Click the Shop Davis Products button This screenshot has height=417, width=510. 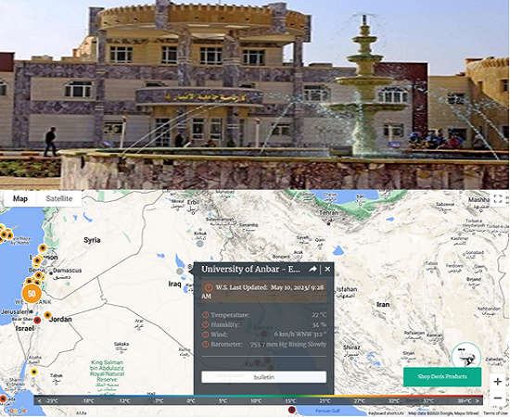442,377
